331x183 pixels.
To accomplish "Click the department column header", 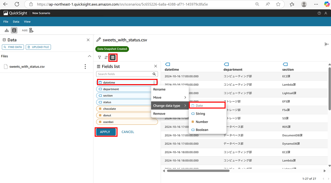I will (233, 69).
